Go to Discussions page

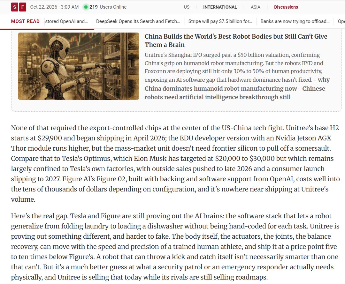coord(286,7)
